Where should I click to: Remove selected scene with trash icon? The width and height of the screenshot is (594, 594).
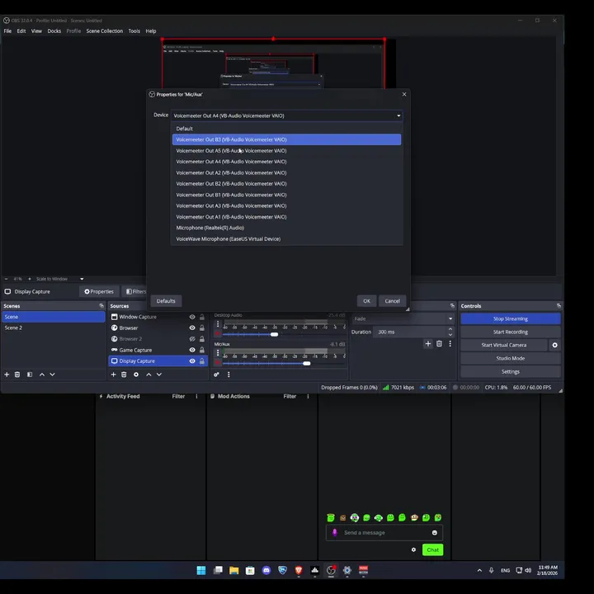click(17, 375)
